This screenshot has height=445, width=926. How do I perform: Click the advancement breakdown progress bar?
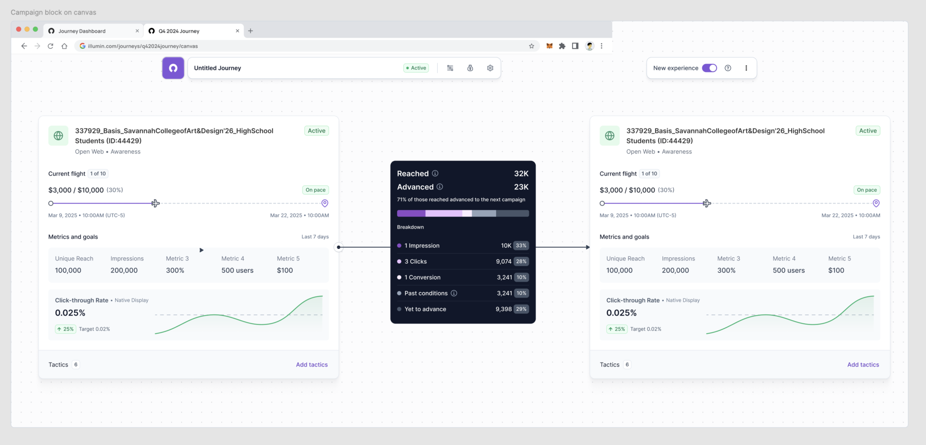(463, 213)
